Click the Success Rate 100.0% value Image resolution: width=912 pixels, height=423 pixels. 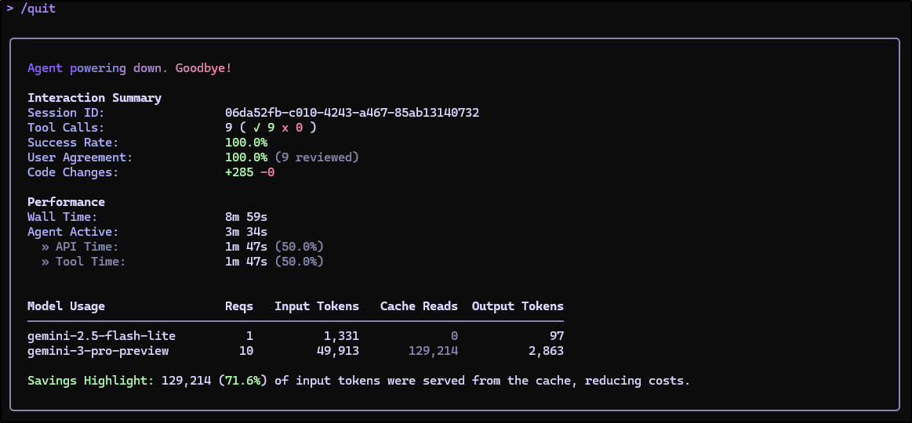[x=245, y=143]
